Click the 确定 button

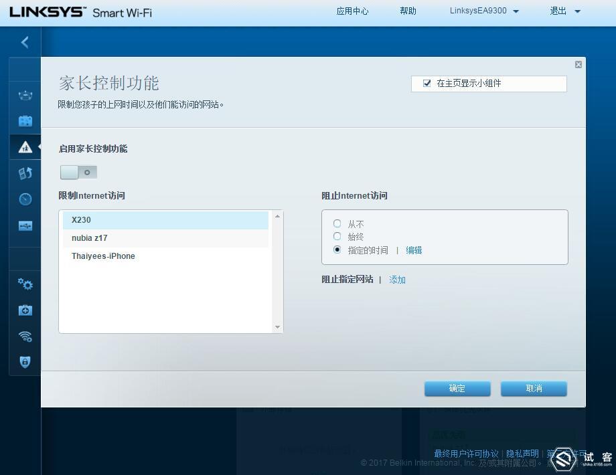(457, 388)
